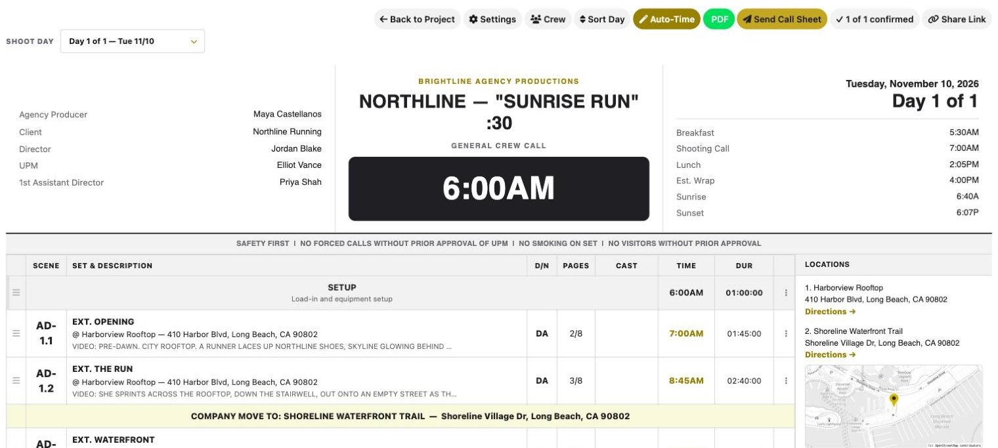Open call sheet Settings
The height and width of the screenshot is (448, 998).
(492, 19)
